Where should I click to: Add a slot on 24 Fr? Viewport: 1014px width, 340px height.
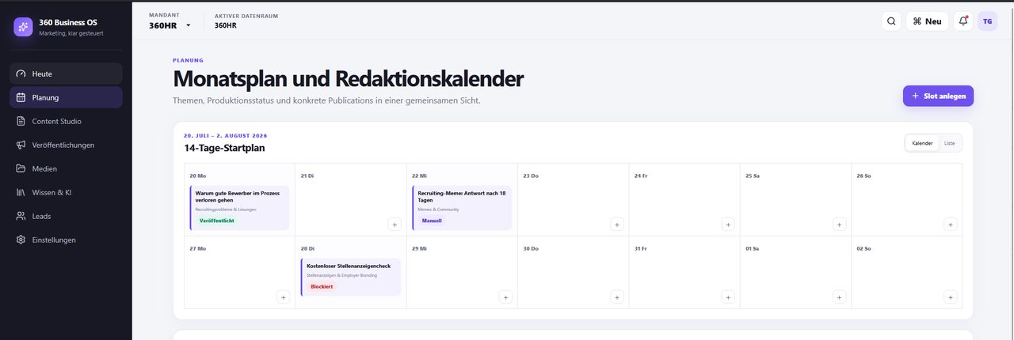(728, 225)
